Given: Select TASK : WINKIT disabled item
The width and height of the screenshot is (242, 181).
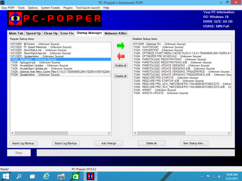Looking at the screenshot, I should (x=182, y=90).
